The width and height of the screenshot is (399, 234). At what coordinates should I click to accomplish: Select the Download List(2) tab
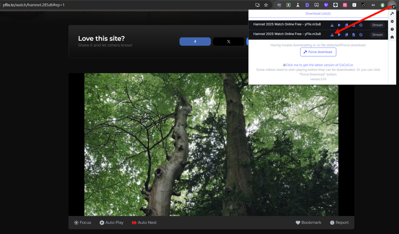pos(318,13)
